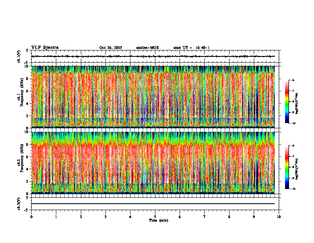This screenshot has height=243, width=314.
Task: Click the "-5" tick of ch.3(V) axis
Action: [27, 210]
